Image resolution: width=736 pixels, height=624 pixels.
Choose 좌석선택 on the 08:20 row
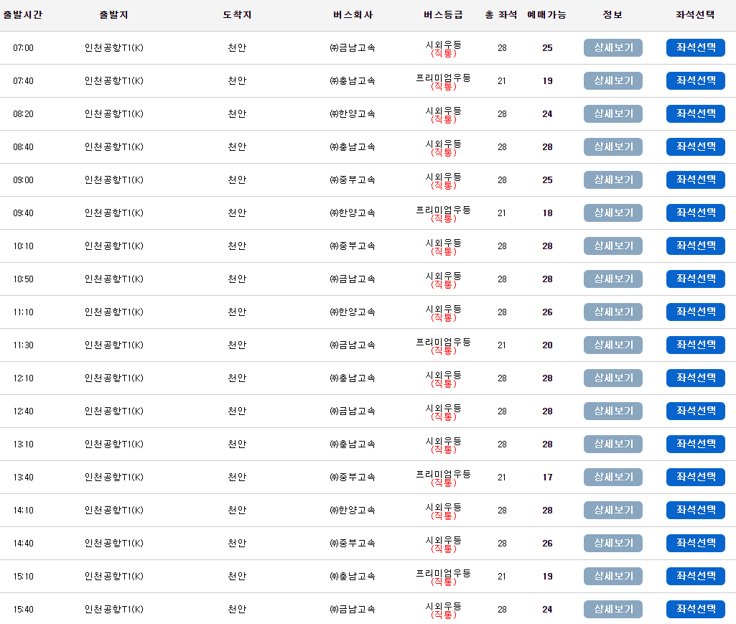696,113
